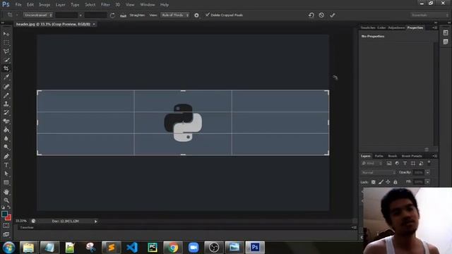This screenshot has width=452, height=254.
Task: Open the layer blend mode dropdown
Action: 379,172
